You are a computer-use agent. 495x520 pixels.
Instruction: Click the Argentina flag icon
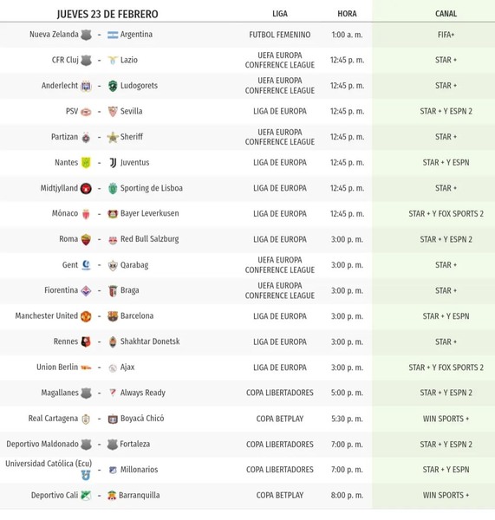tap(113, 35)
